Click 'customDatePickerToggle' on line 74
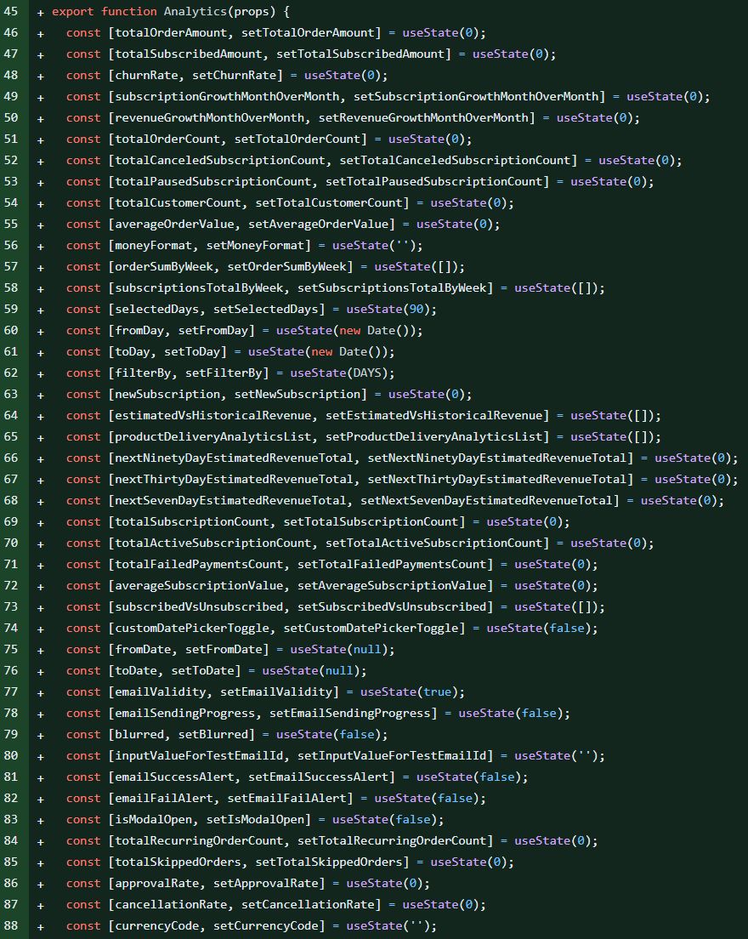The image size is (748, 939). 192,629
